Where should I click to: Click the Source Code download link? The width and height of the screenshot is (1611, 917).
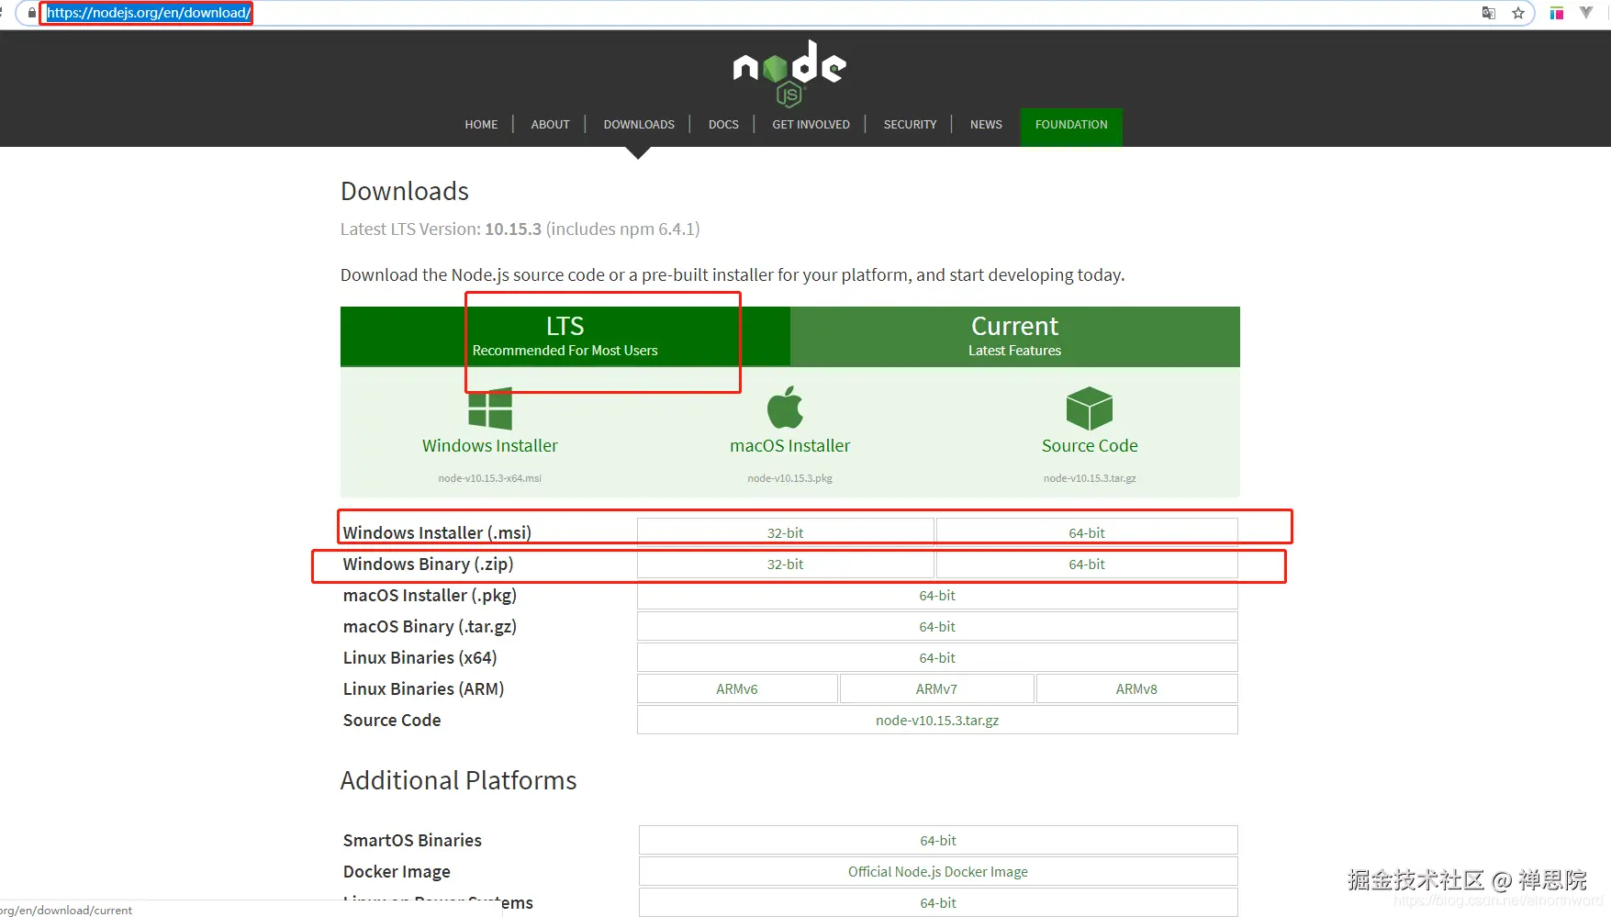click(x=1090, y=446)
